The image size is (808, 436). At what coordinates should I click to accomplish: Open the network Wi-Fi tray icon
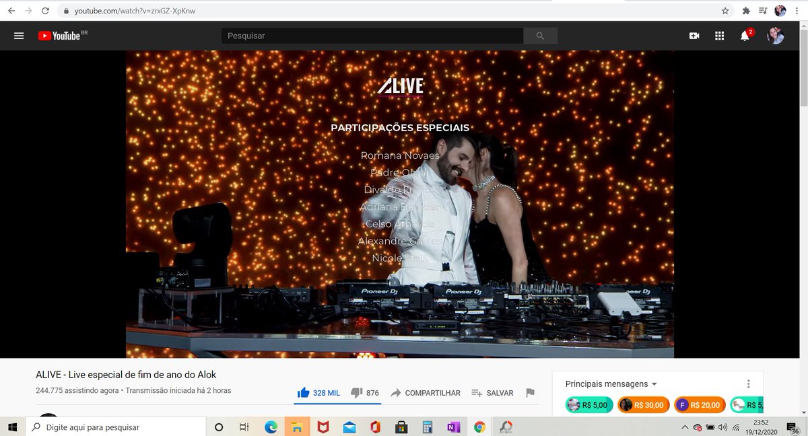(737, 427)
